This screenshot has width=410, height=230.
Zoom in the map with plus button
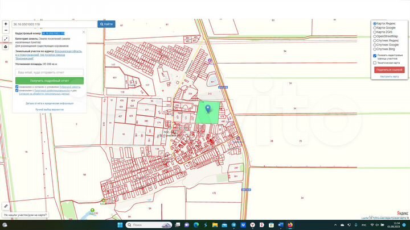(x=6, y=24)
